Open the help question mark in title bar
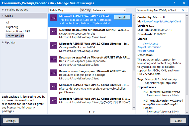The image size is (189, 126). click(x=174, y=3)
